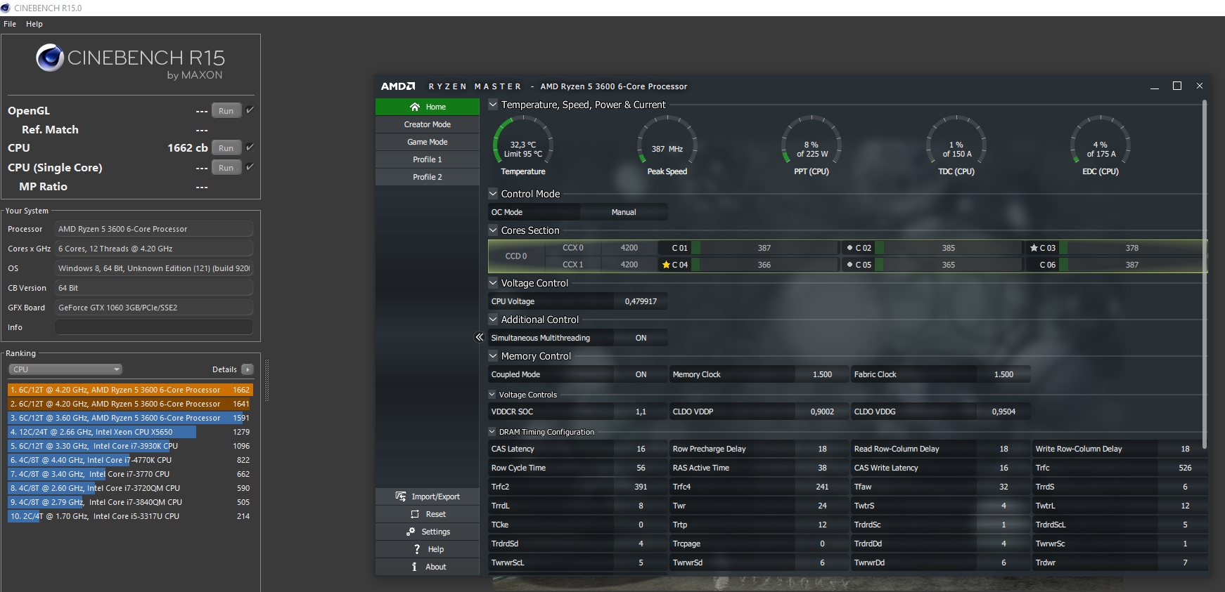Toggle Simultaneous Multithreading ON value
1225x592 pixels.
coord(641,338)
